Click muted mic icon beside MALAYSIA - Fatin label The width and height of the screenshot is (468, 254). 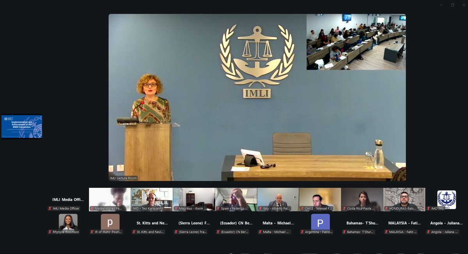[387, 232]
